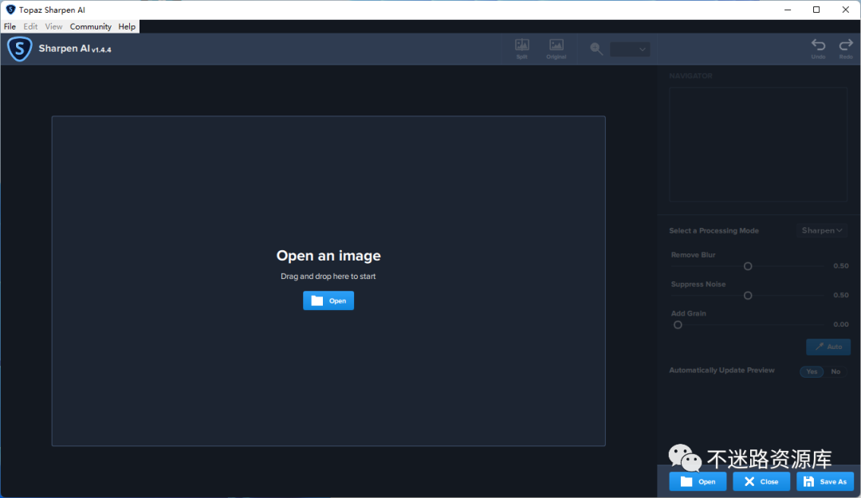Open the File menu
Screen dimensions: 861x498
click(10, 26)
